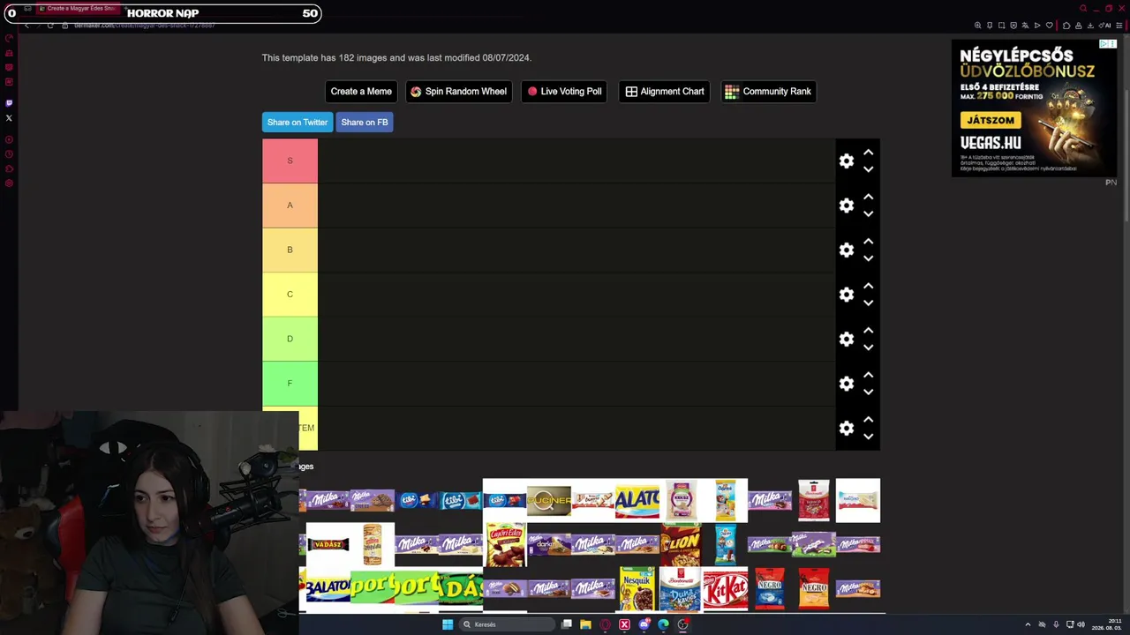Pick the Vadász snack image
The height and width of the screenshot is (635, 1130).
pos(328,544)
